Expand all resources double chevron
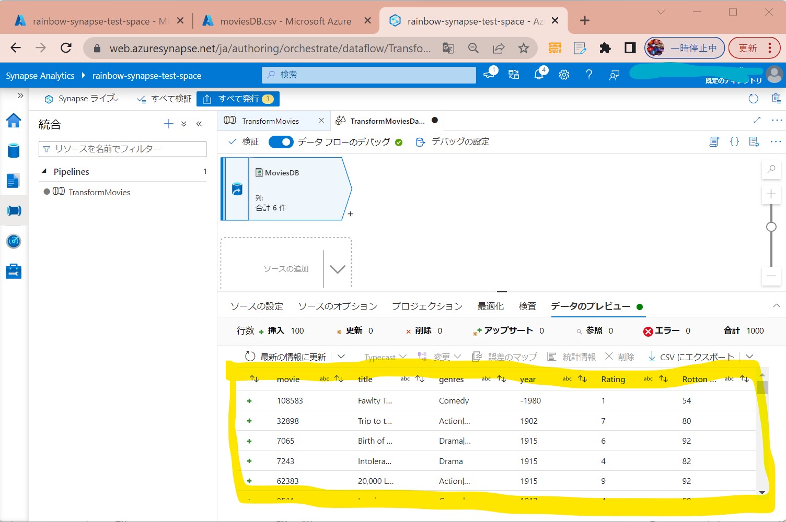Viewport: 786px width, 522px height. [184, 124]
